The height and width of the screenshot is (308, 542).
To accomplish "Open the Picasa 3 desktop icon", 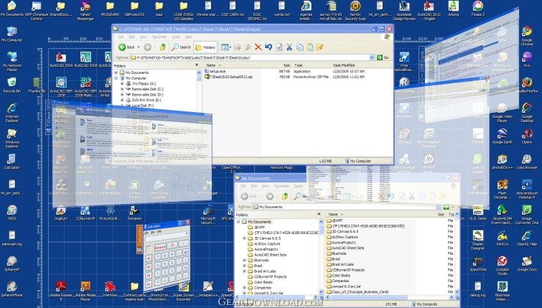I will click(x=477, y=9).
